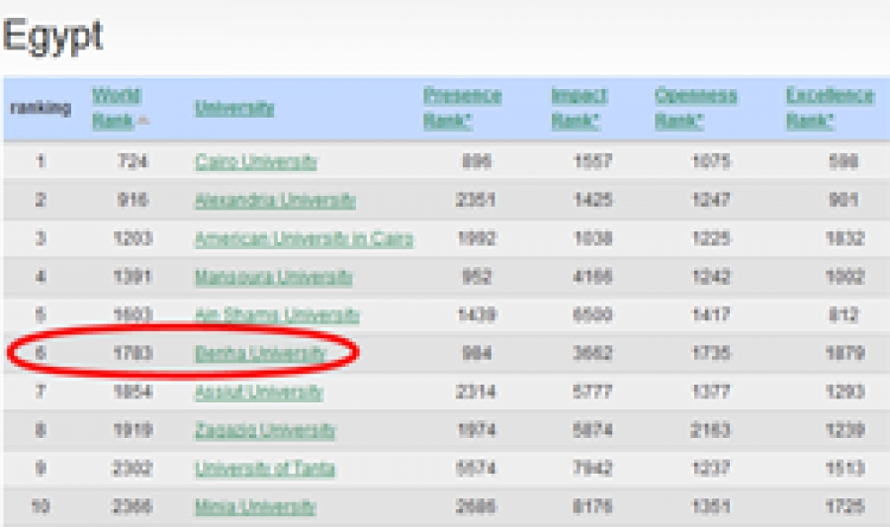Click openness rank 1377 in Assiut row
890x527 pixels.
711,392
